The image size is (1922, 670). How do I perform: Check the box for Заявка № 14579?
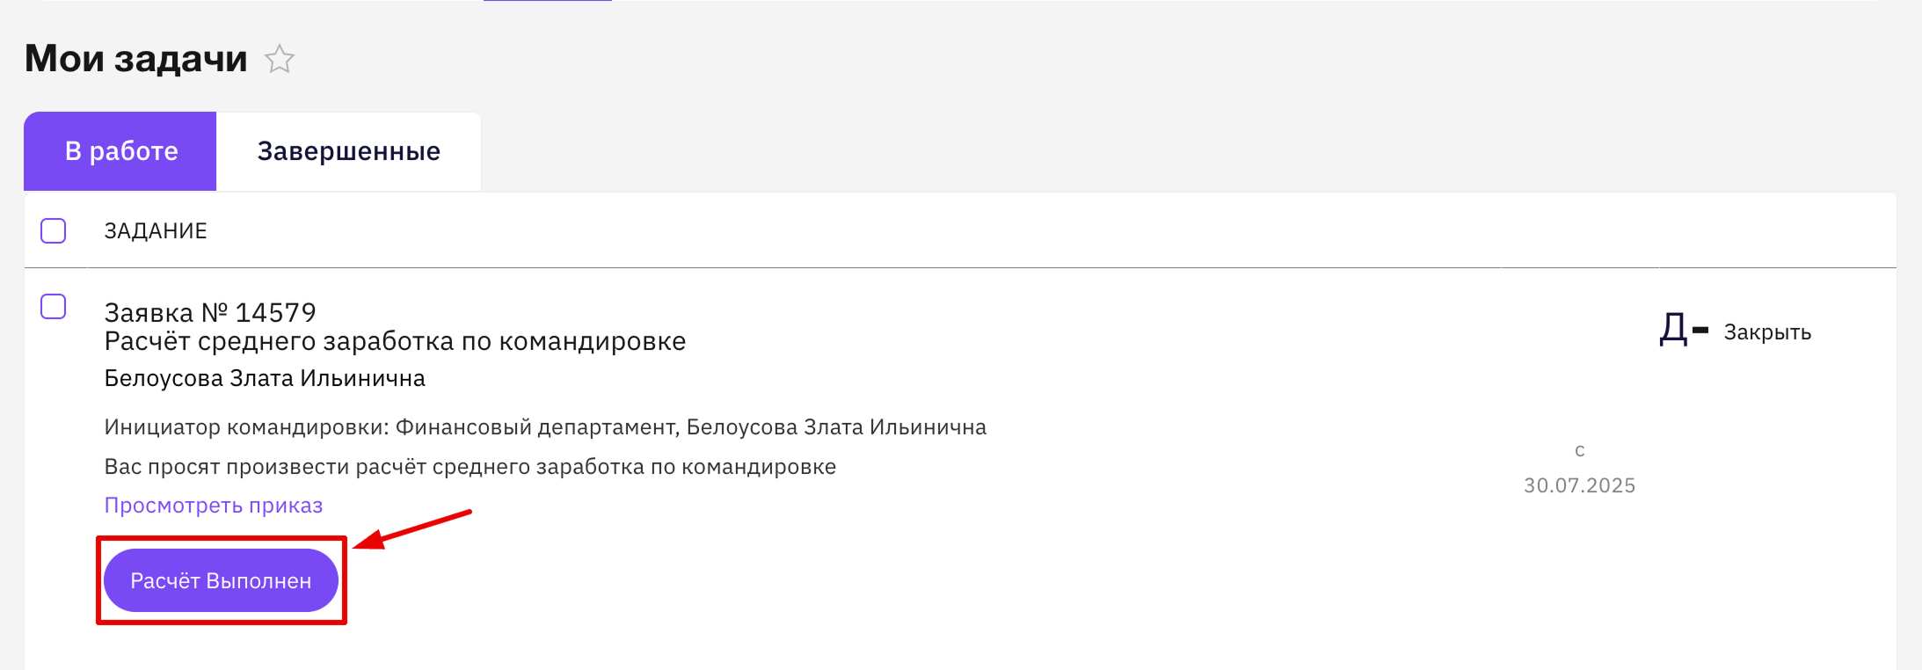(54, 307)
